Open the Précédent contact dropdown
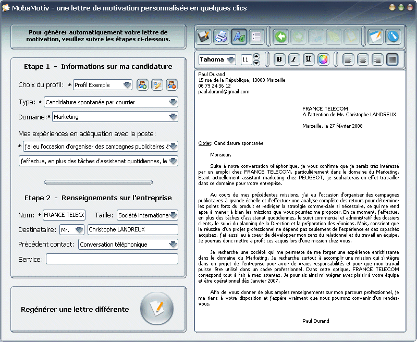417x342 pixels. (x=128, y=245)
